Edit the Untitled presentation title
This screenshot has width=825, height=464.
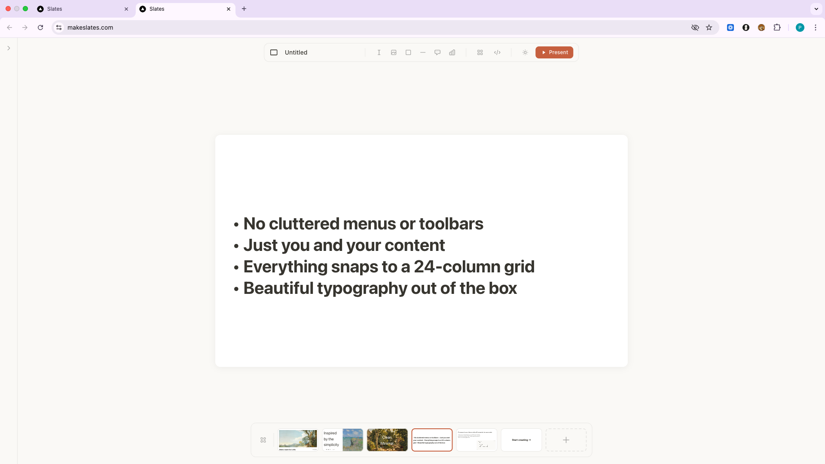click(x=296, y=52)
